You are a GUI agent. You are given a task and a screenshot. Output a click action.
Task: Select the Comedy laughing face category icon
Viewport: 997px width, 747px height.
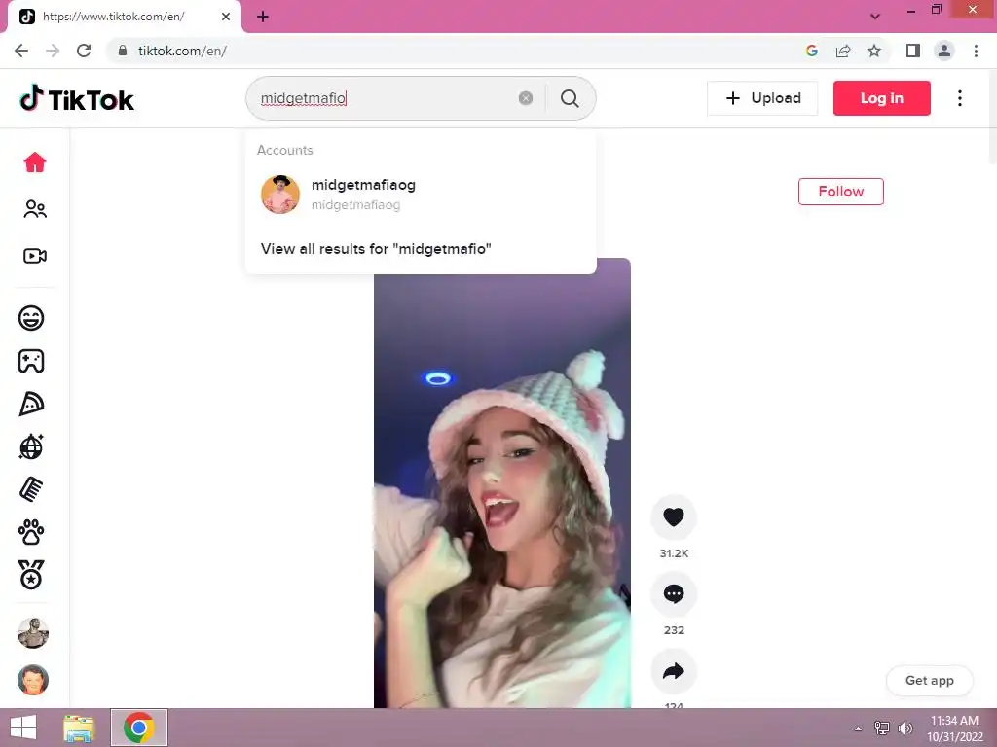31,318
